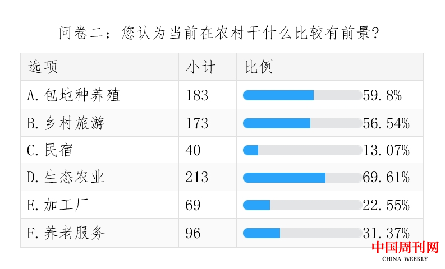445x269 pixels.
Task: Click the 59.8% progress bar
Action: [x=302, y=95]
